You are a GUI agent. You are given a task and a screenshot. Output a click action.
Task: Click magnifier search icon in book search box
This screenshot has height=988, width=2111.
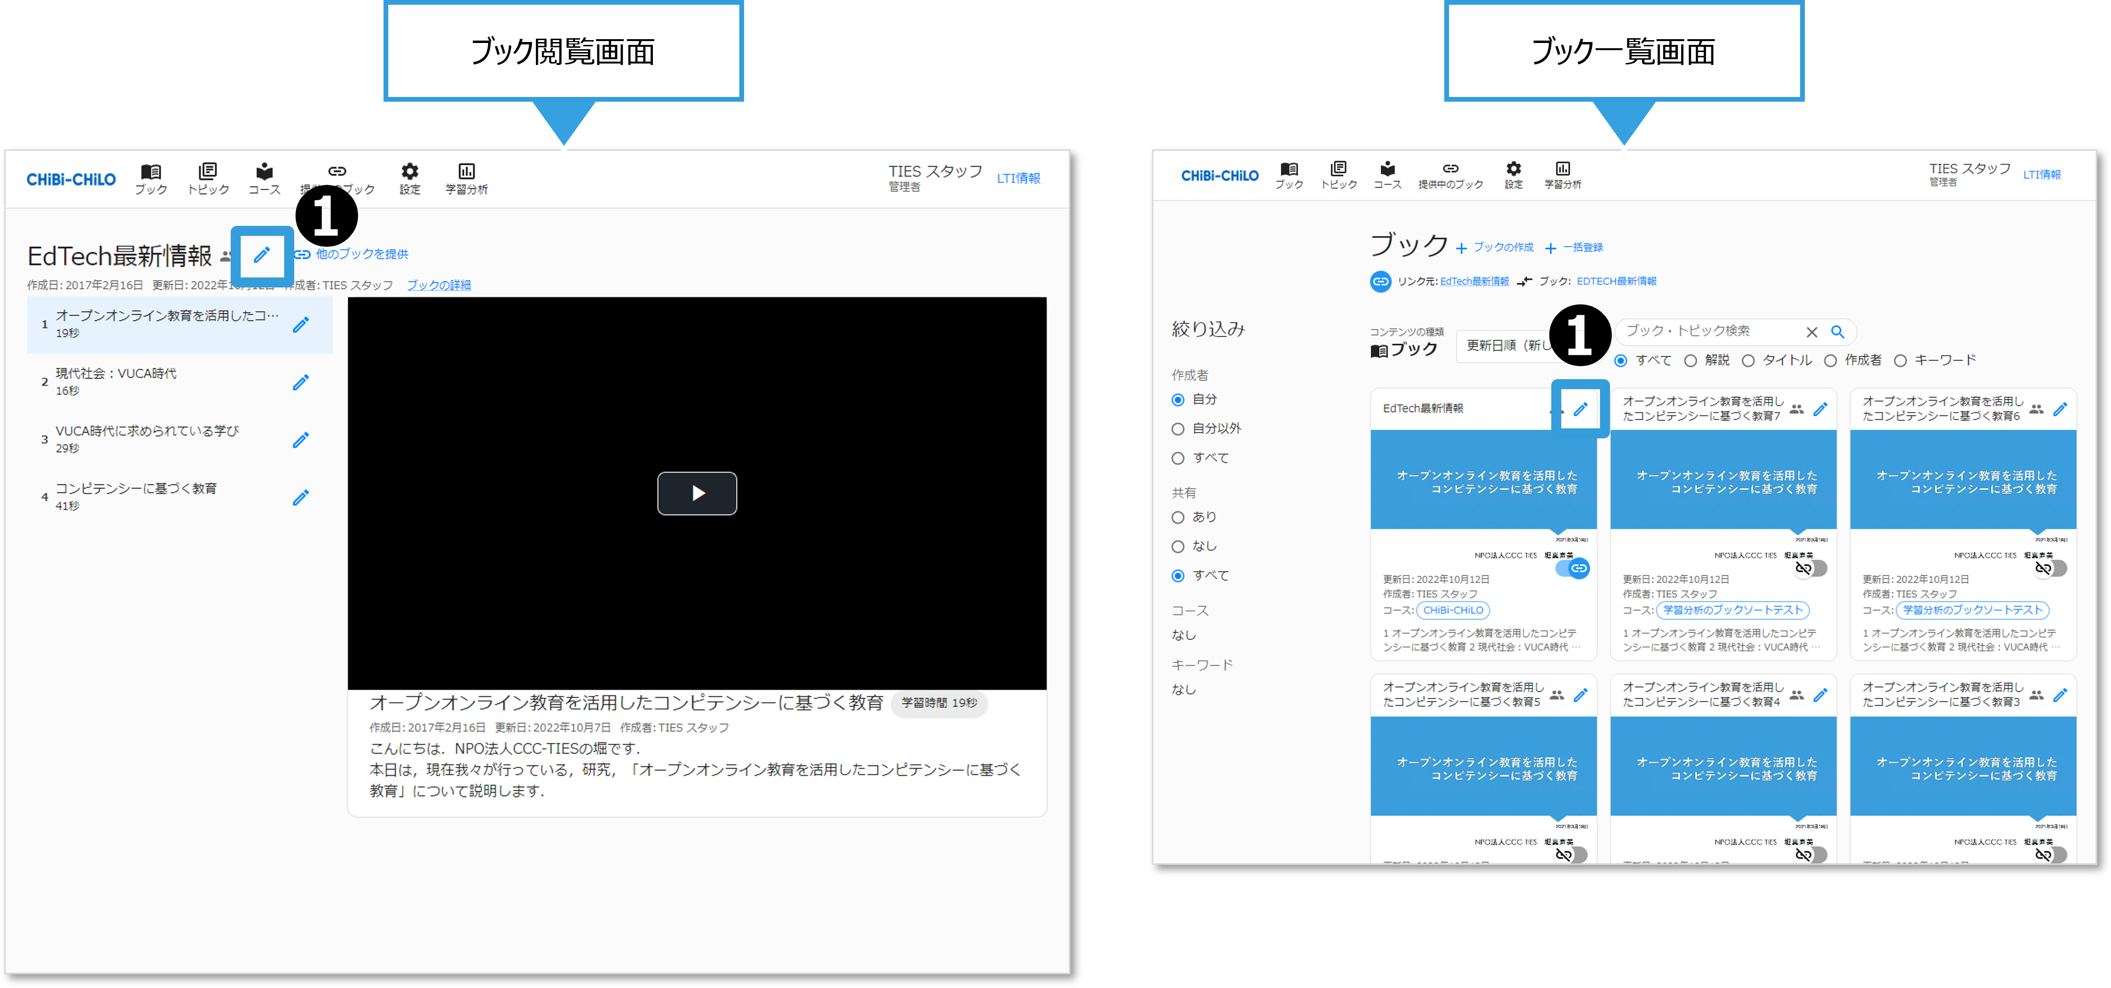(1837, 332)
